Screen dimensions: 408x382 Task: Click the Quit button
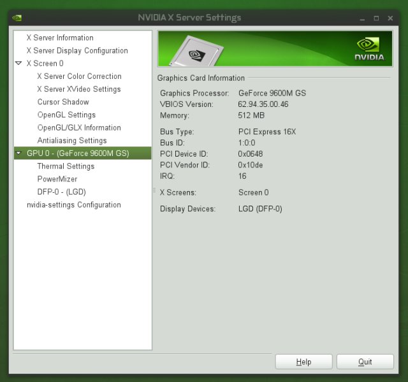point(365,362)
